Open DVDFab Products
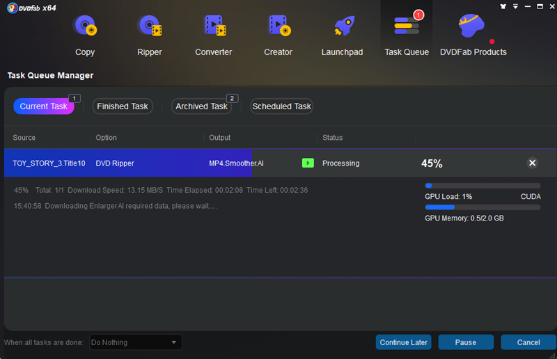Screen dimensions: 557x359 tap(473, 35)
